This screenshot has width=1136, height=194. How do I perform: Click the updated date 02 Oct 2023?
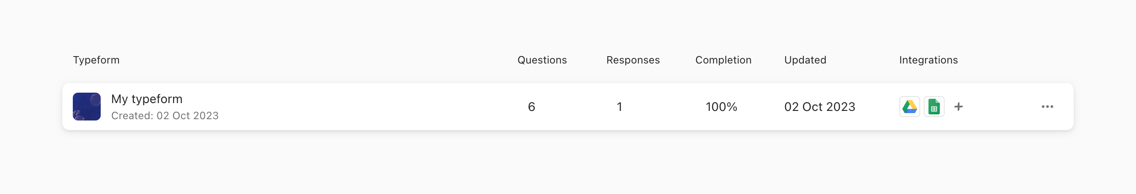coord(820,107)
